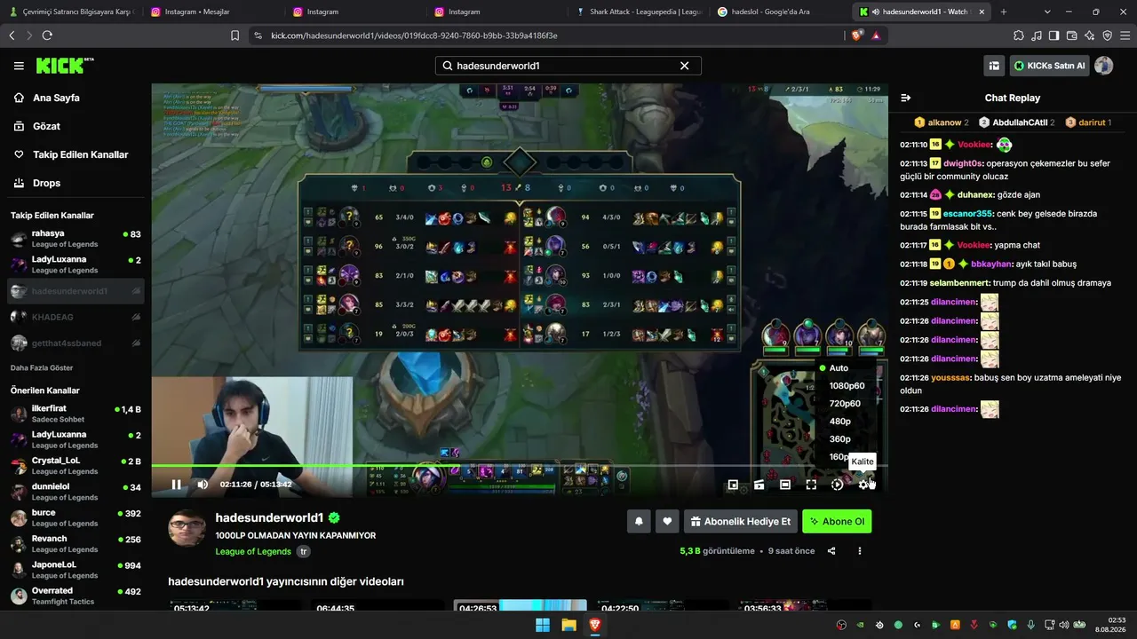Open the media playlist music-note icon

point(1036,35)
